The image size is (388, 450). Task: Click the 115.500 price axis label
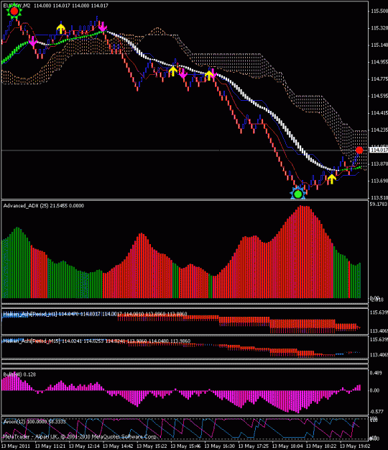pos(379,11)
